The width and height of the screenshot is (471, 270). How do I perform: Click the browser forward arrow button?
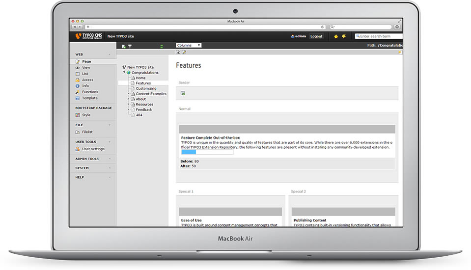coord(80,27)
